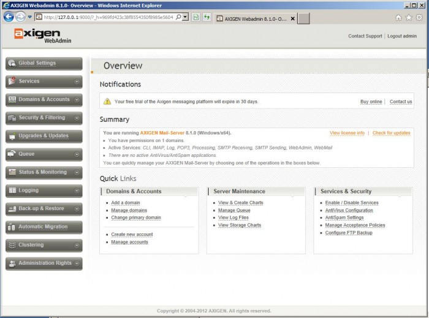Image resolution: width=429 pixels, height=318 pixels.
Task: Click the Contact Support link
Action: tap(365, 36)
